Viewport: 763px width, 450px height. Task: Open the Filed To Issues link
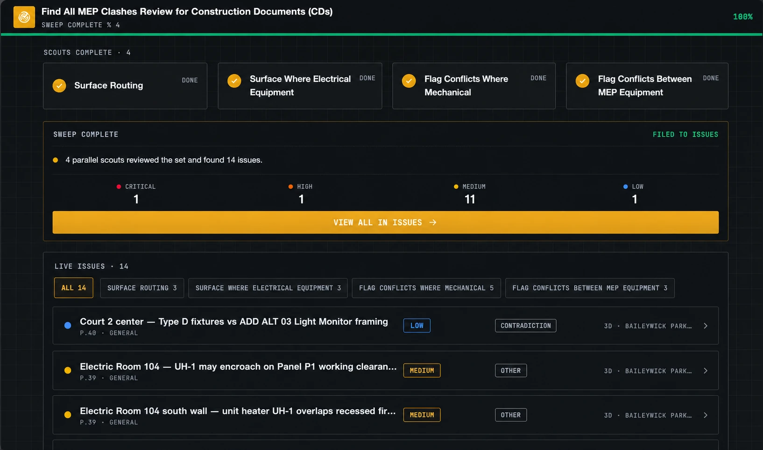tap(685, 135)
